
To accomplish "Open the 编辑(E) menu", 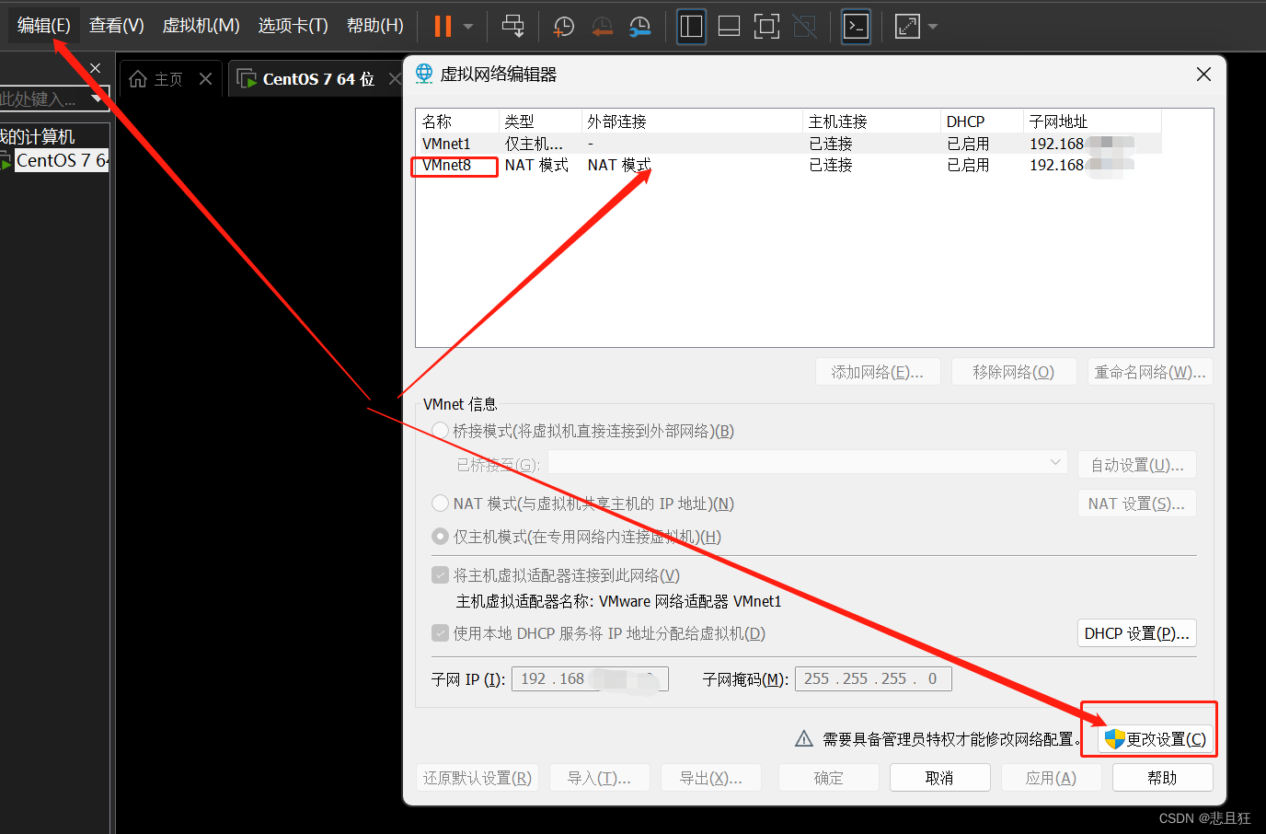I will [43, 26].
